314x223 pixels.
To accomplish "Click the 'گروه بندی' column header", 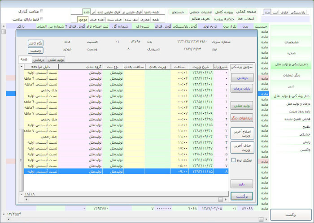I will [80, 67].
